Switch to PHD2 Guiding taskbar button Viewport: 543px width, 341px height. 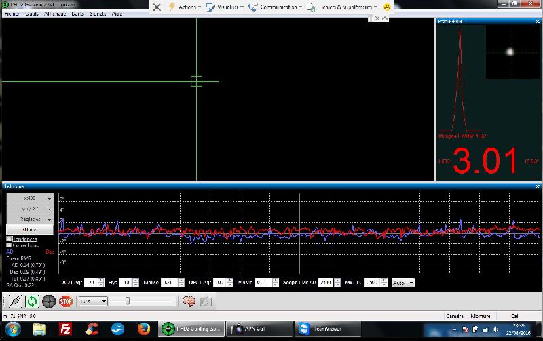click(x=191, y=329)
